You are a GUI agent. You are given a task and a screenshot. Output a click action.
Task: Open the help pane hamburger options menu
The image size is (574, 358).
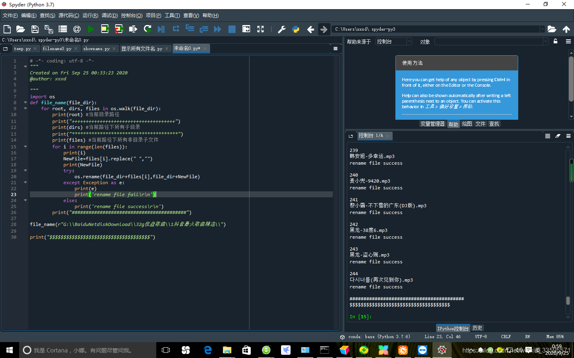(568, 41)
